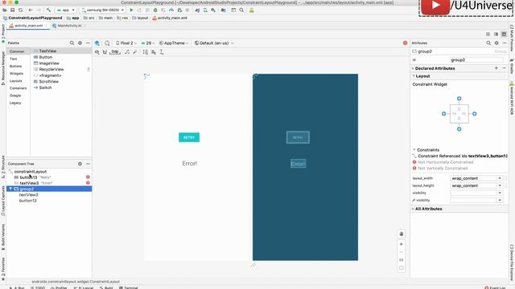Switch to activity_main.xml editor tab
Viewport: 515px width, 289px height.
(x=29, y=26)
